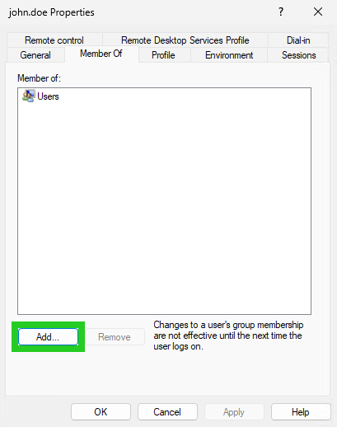Click the greyed Remove button
Viewport: 337px width, 427px height.
pyautogui.click(x=115, y=337)
